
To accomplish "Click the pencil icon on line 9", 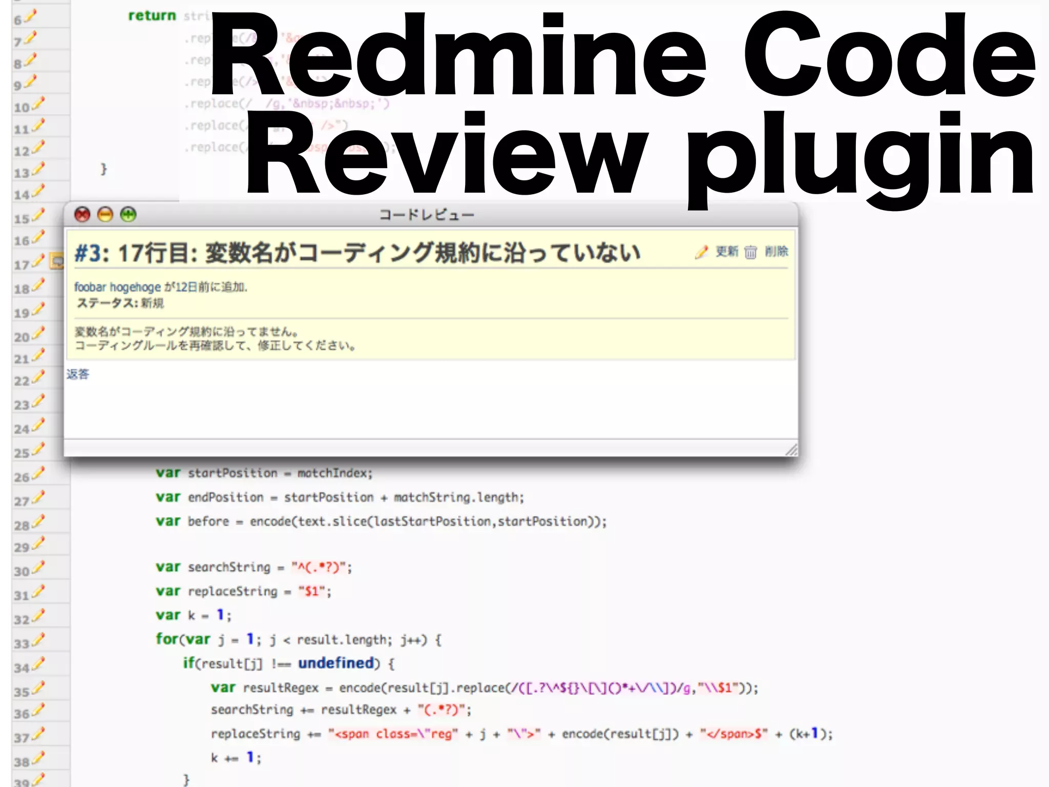I will (31, 81).
